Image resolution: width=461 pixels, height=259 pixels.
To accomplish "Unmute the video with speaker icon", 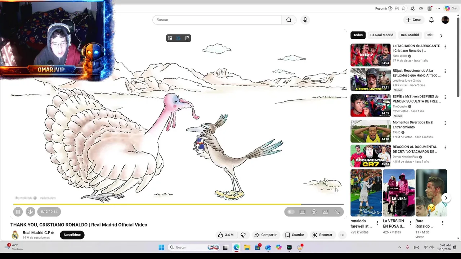I will [31, 212].
